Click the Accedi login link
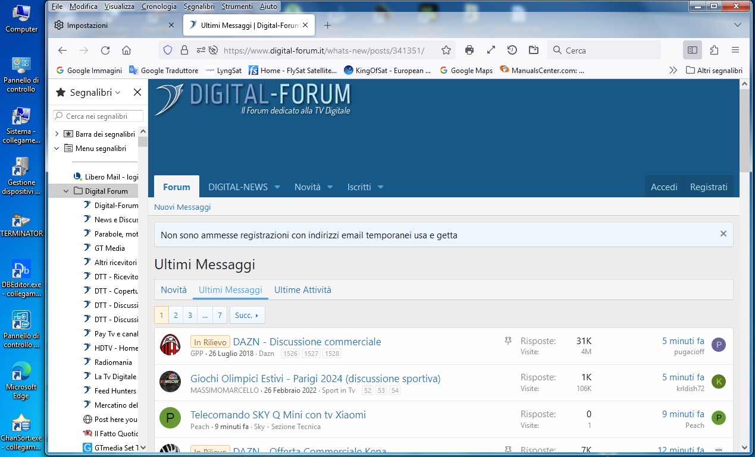This screenshot has width=755, height=457. 664,187
